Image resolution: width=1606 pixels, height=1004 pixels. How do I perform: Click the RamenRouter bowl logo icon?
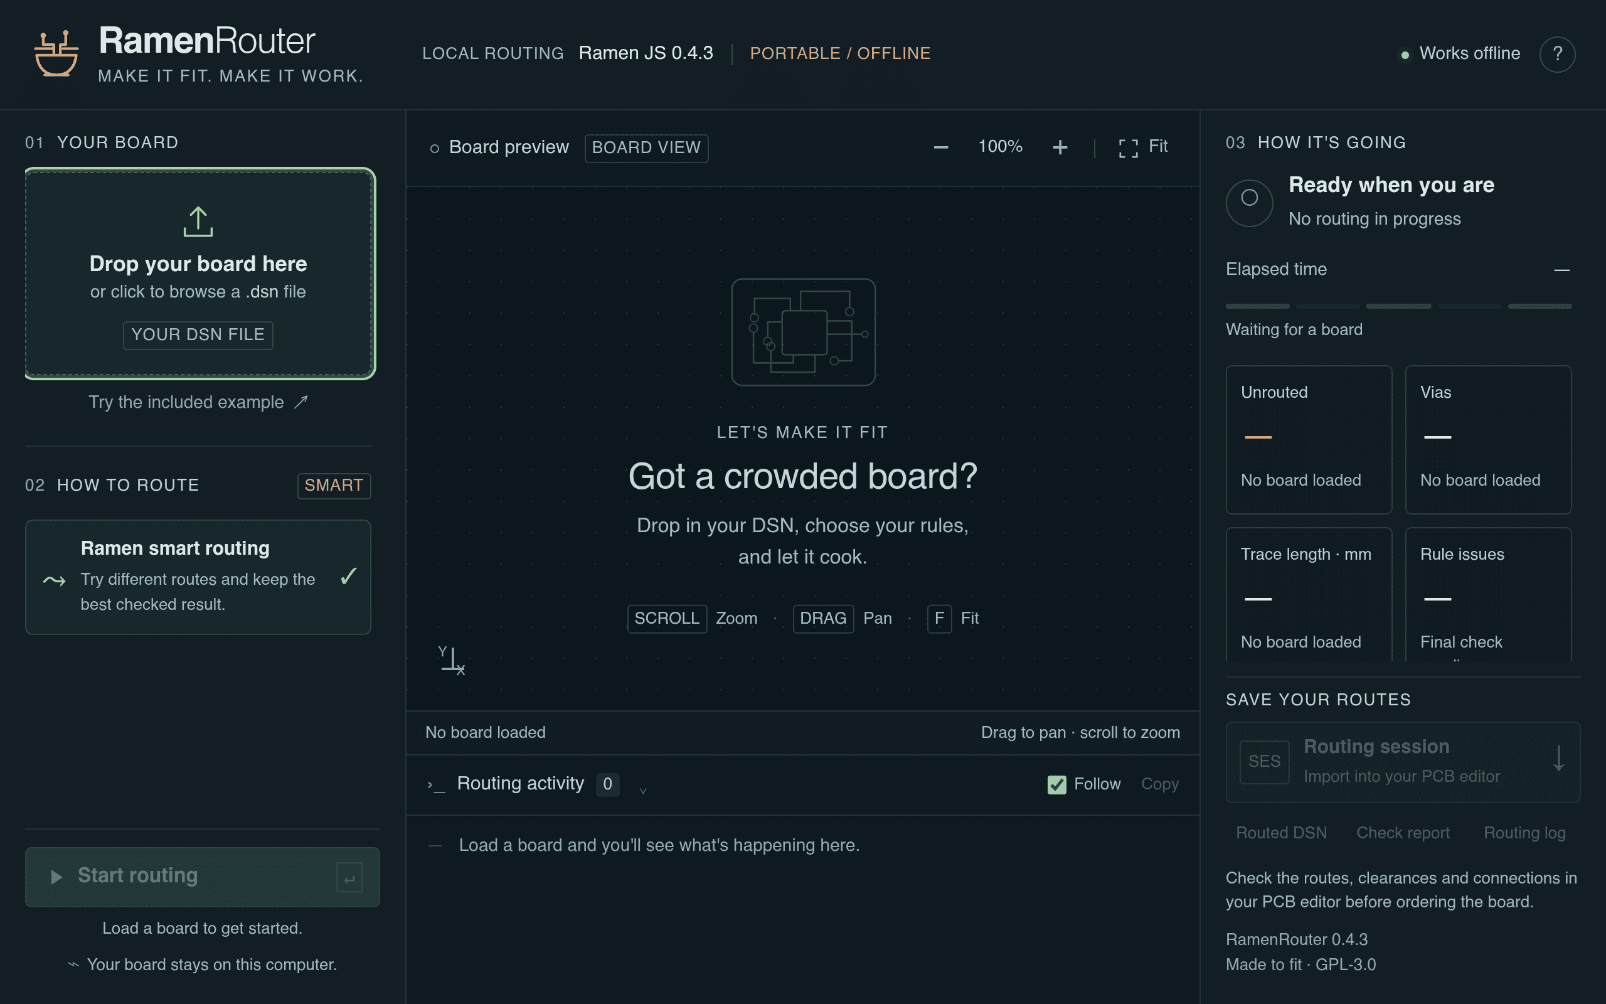56,53
